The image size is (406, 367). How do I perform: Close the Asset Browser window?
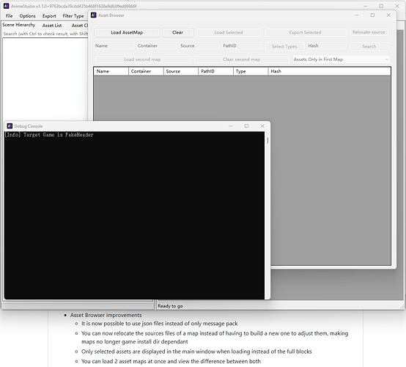(388, 15)
